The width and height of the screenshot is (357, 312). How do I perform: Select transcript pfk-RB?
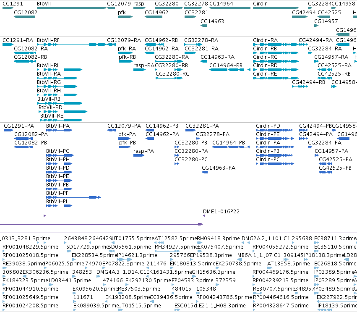tap(127, 57)
